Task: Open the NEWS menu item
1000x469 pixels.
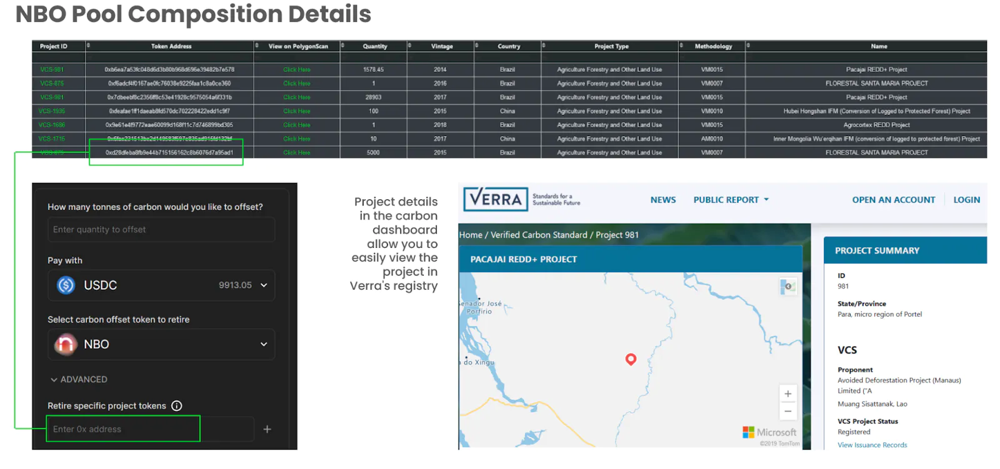Action: tap(663, 200)
